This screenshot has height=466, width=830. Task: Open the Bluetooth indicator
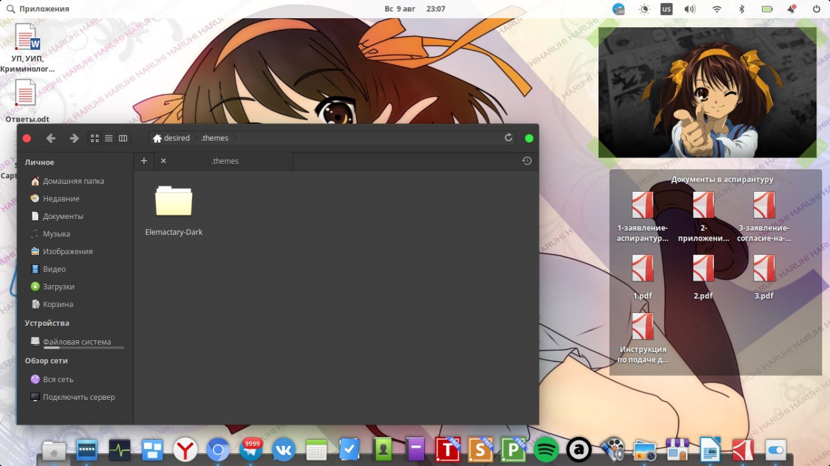click(742, 9)
